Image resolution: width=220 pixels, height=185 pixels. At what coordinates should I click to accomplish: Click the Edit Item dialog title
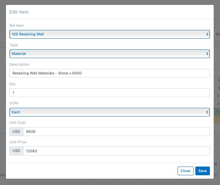pos(19,12)
